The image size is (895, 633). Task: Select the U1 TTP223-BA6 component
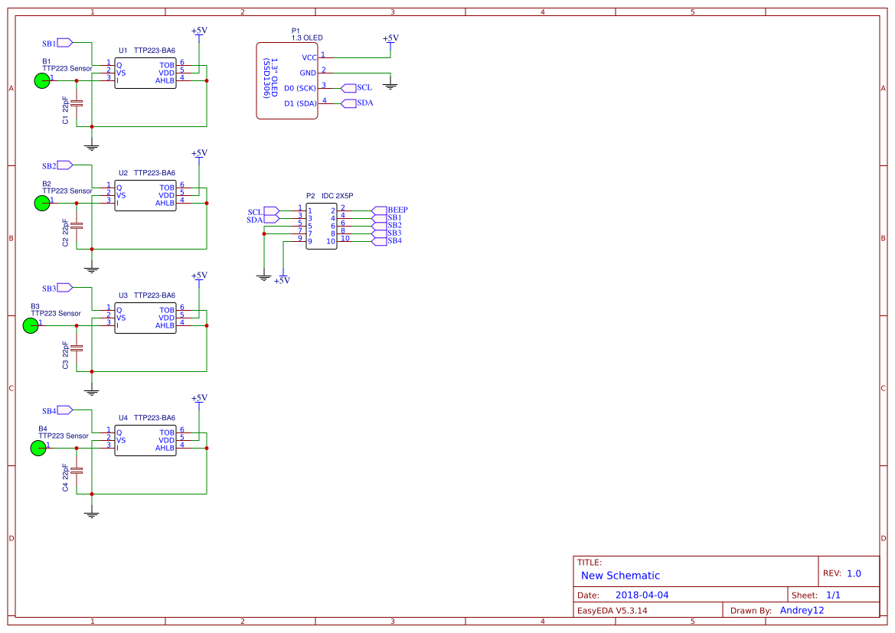click(x=145, y=73)
